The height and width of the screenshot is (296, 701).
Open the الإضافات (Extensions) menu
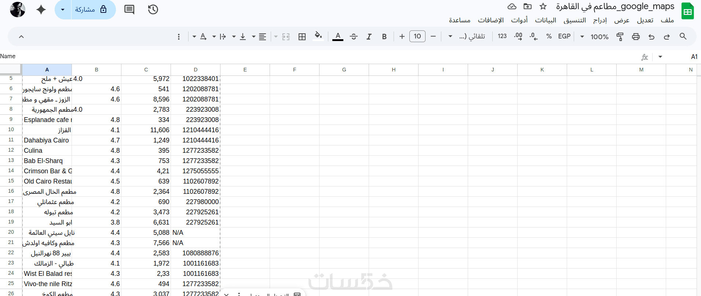[491, 20]
